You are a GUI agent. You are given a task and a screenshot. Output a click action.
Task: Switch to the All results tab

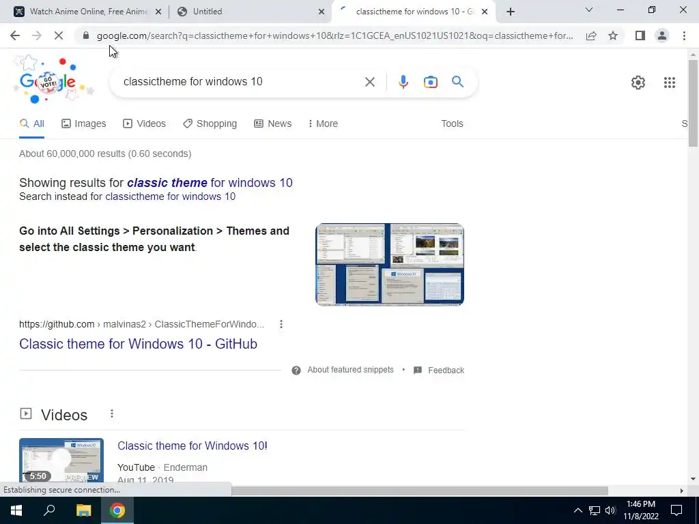coord(31,123)
